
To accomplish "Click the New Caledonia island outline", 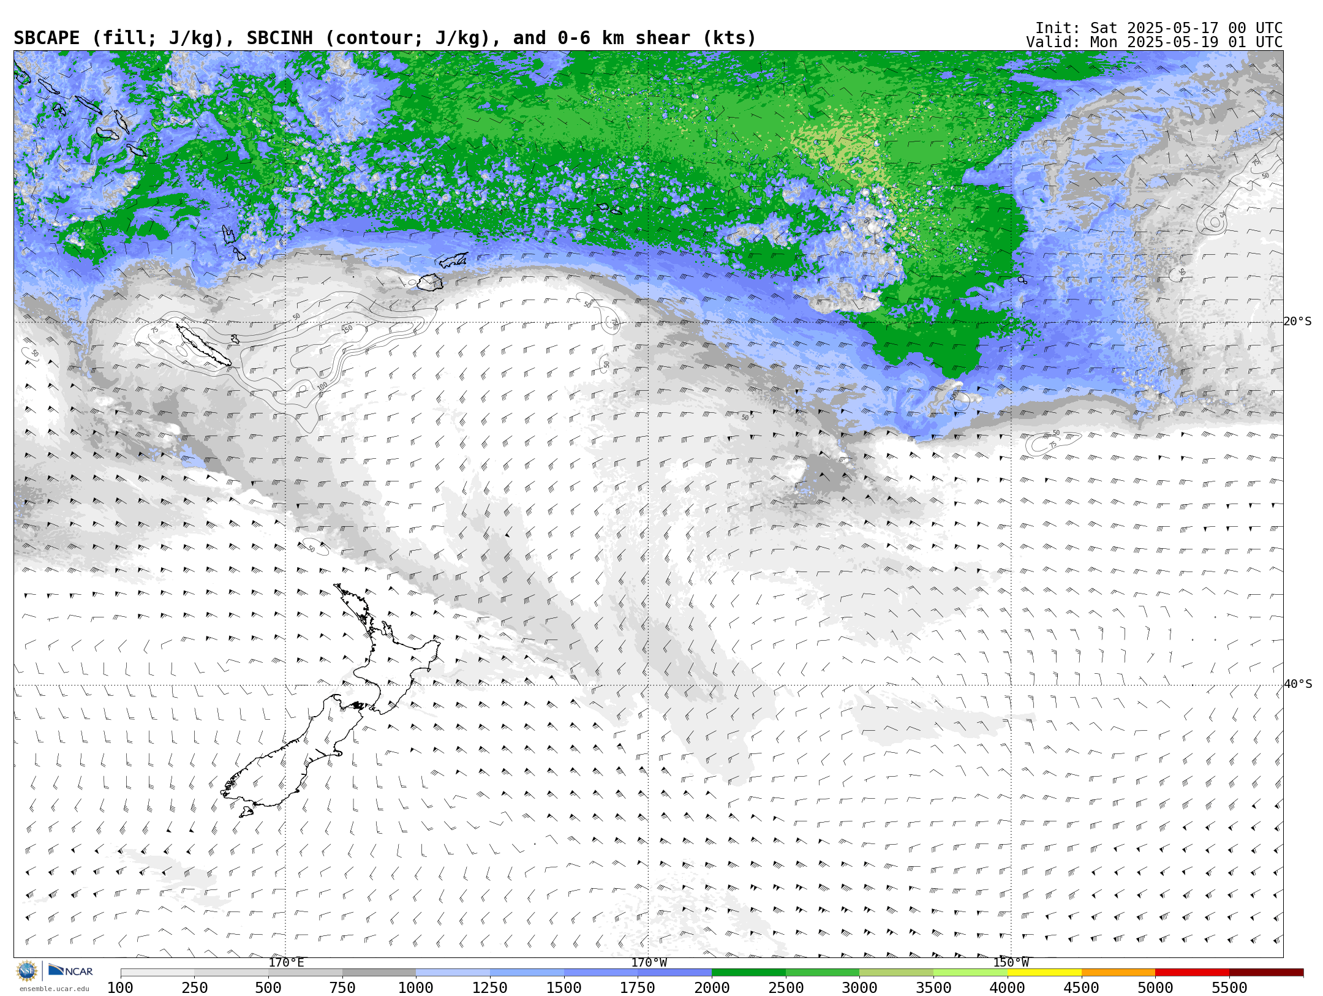I will pos(203,345).
